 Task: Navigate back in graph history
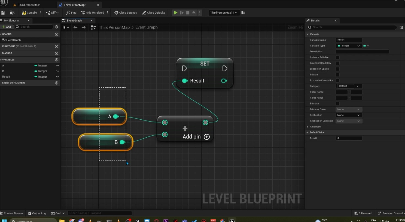click(75, 27)
